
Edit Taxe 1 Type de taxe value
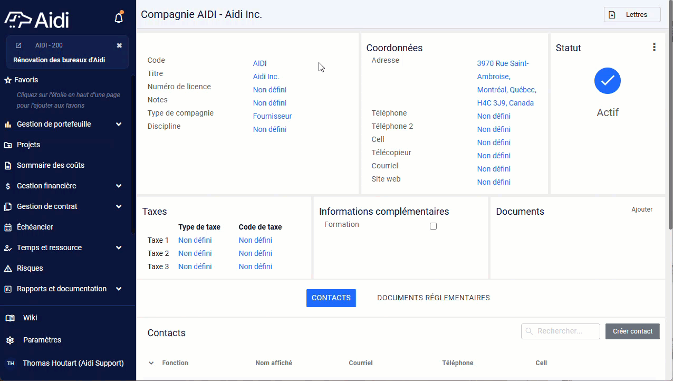pos(195,240)
